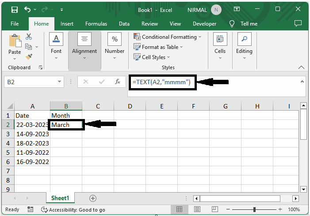This screenshot has width=310, height=216.
Task: Switch to the Data tab
Action: click(124, 24)
